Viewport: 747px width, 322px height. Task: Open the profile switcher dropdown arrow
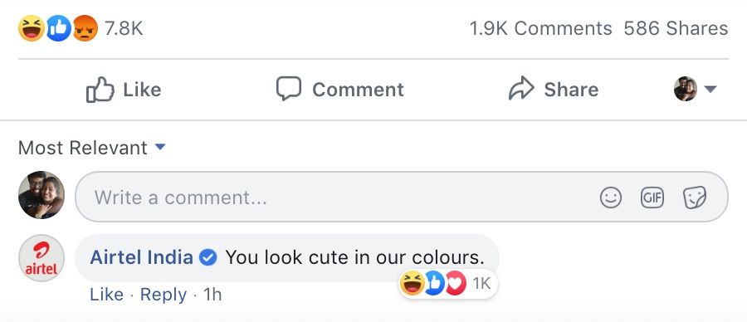[x=710, y=89]
